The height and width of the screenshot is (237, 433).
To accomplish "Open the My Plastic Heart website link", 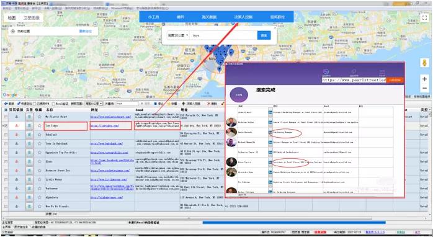I will pyautogui.click(x=111, y=117).
